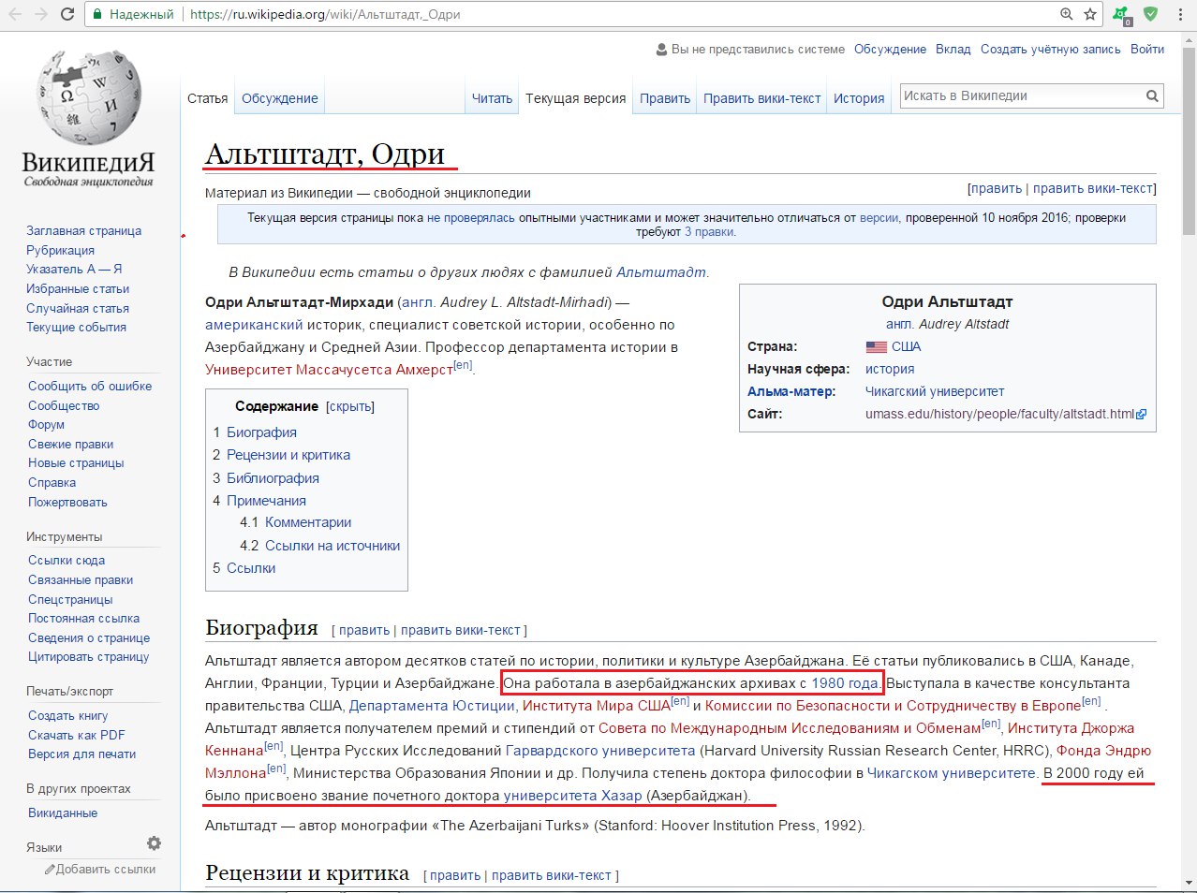The width and height of the screenshot is (1197, 893).
Task: Click the secure padlock icon
Action: click(97, 14)
